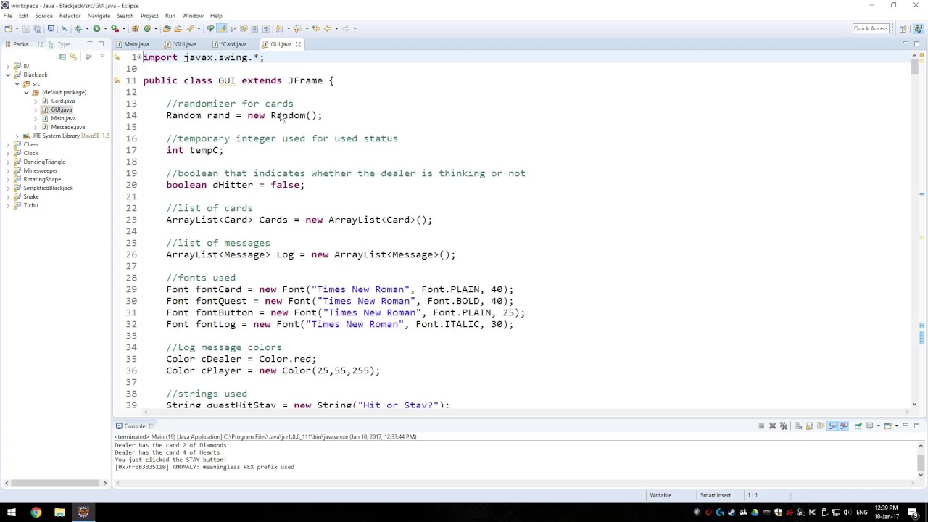Image resolution: width=928 pixels, height=522 pixels.
Task: Click the console Terminate square icon
Action: click(x=761, y=426)
